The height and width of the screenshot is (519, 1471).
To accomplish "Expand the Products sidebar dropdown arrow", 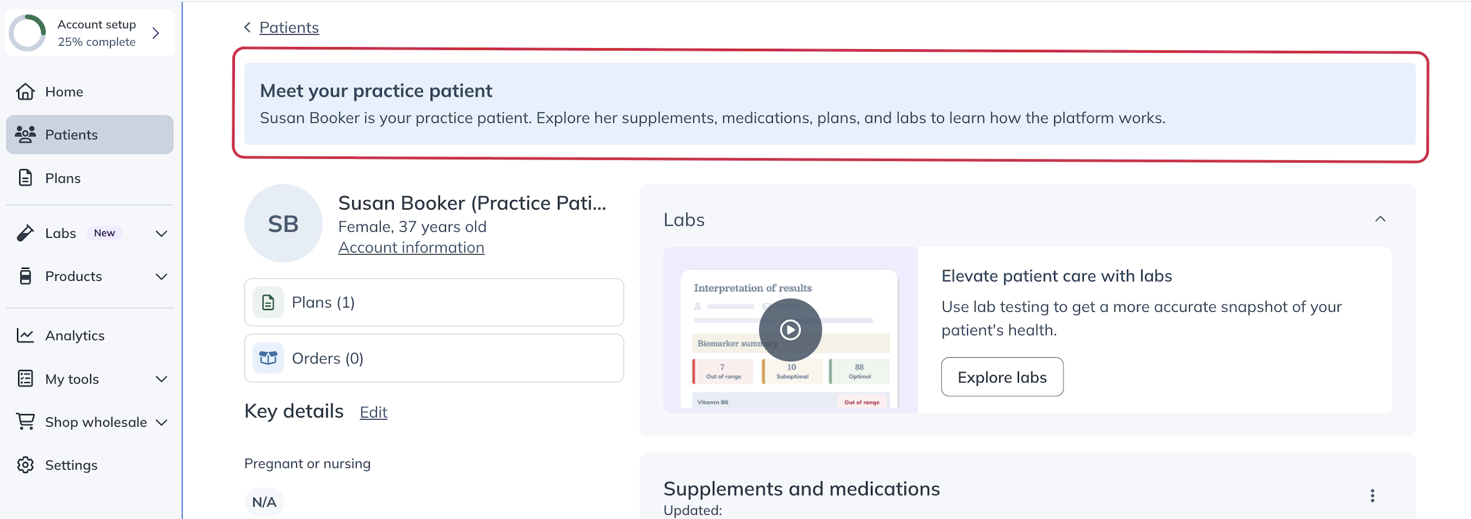I will click(x=162, y=277).
